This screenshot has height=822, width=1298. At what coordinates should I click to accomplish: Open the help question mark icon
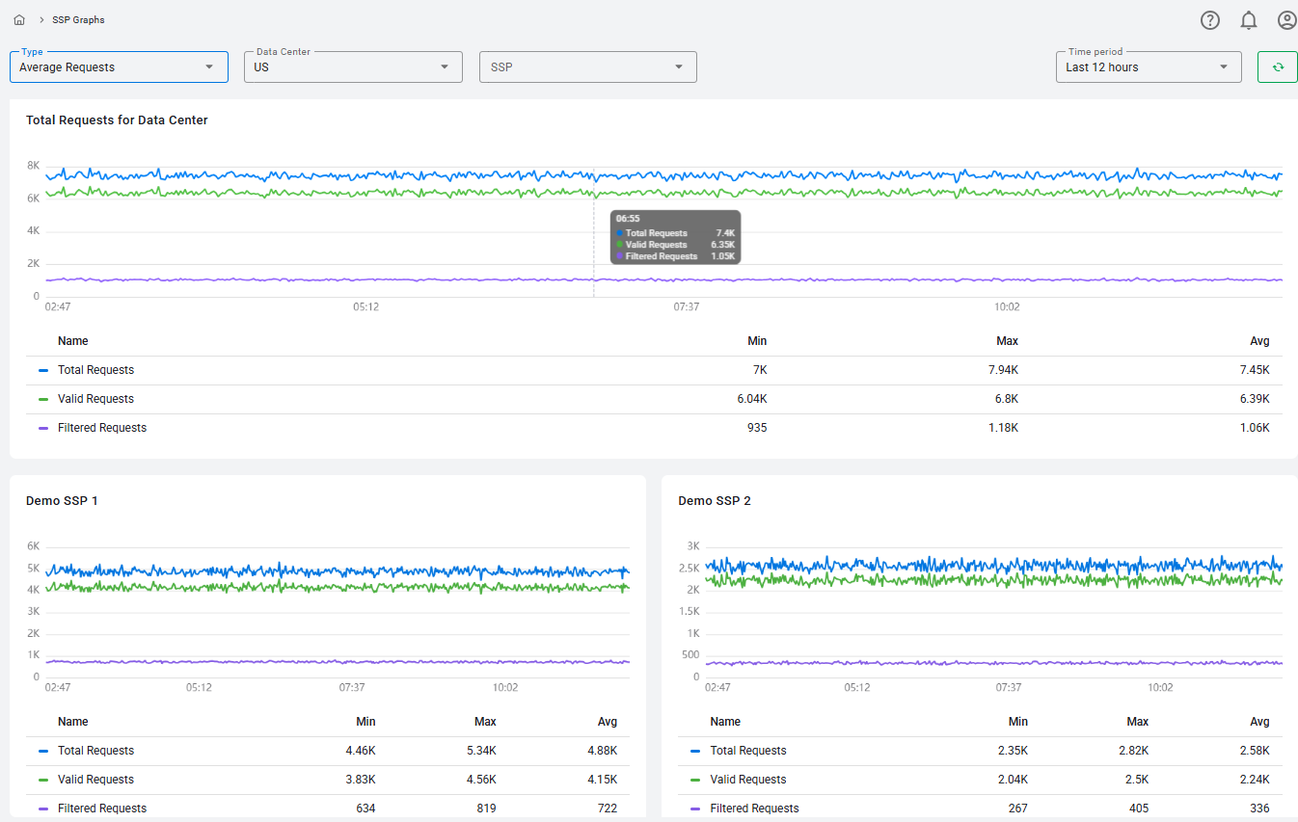pos(1210,20)
